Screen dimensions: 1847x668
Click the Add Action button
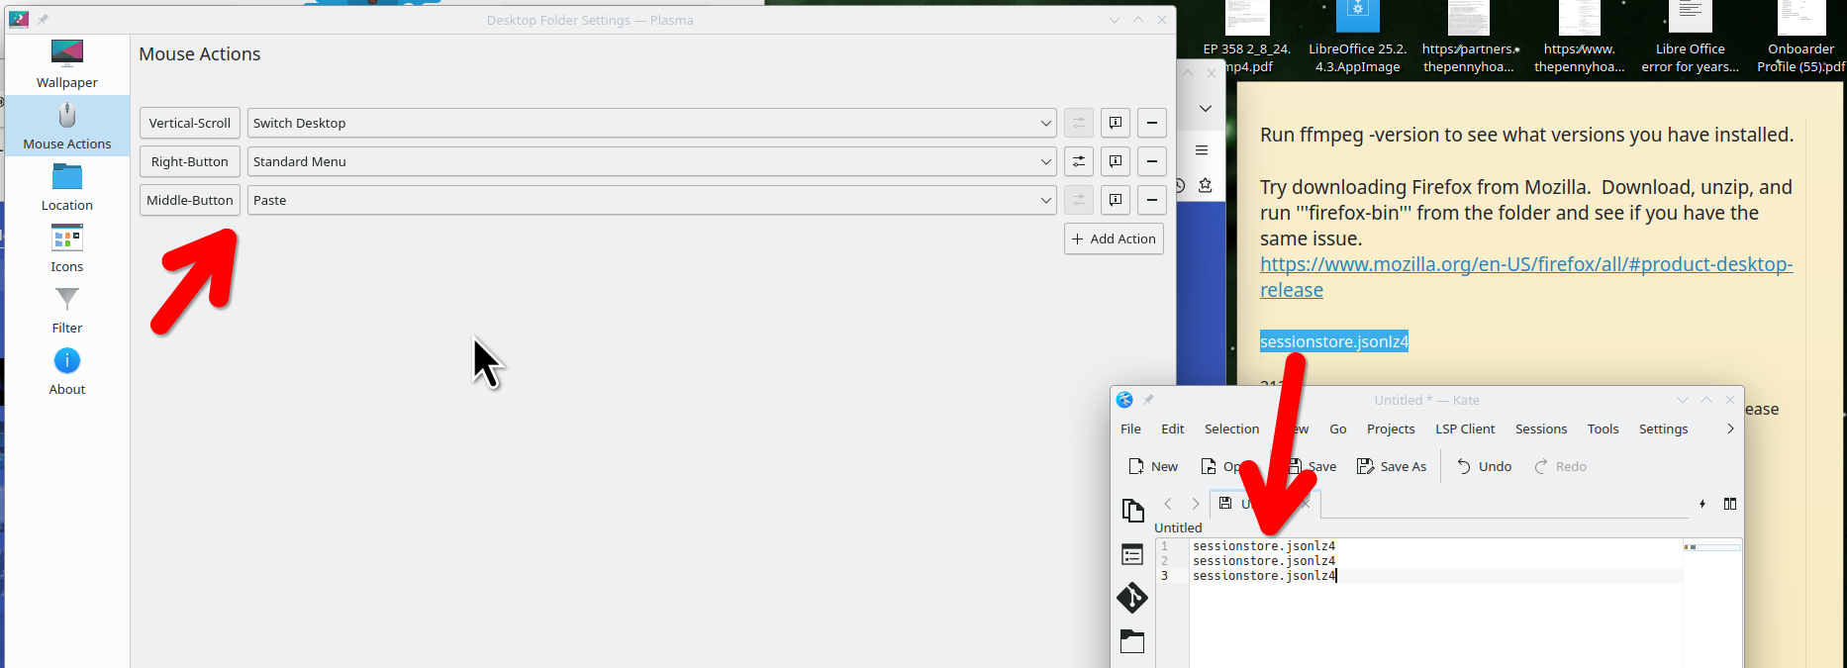(1114, 239)
